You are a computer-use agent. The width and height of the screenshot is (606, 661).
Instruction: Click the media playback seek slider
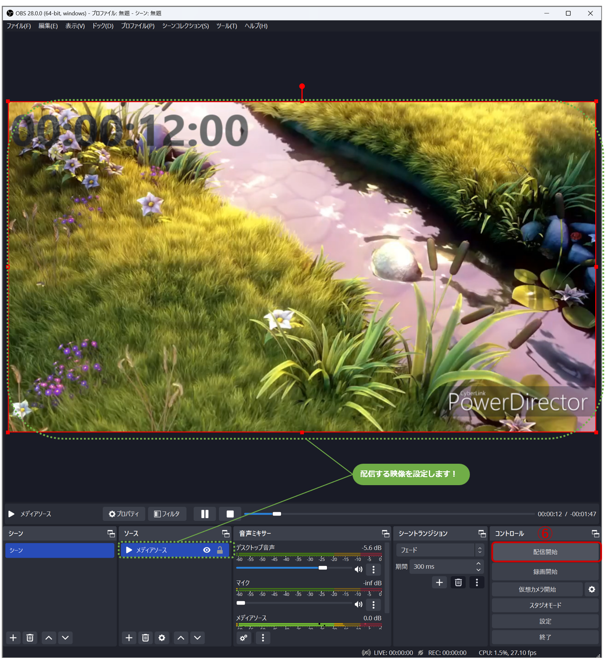point(389,514)
